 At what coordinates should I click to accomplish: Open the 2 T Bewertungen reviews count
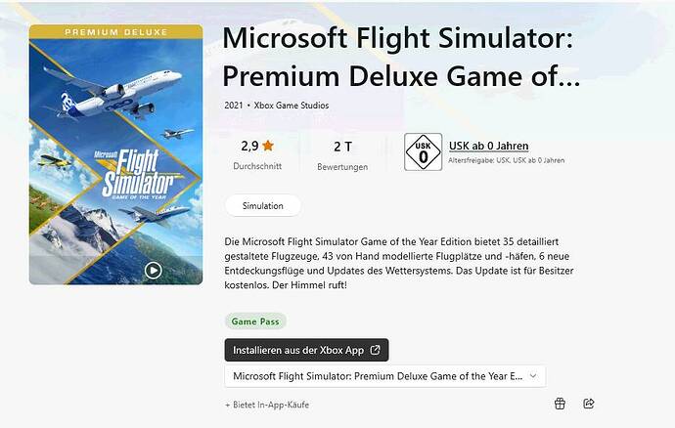pyautogui.click(x=342, y=153)
